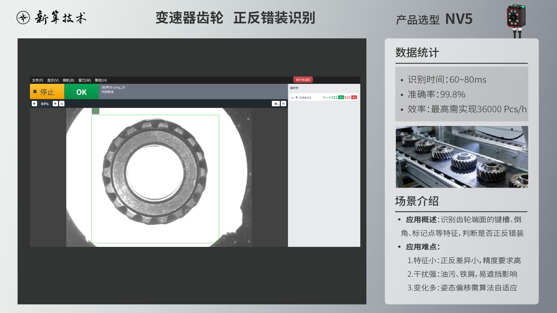The height and width of the screenshot is (313, 557).
Task: Open the 相机(R) menu
Action: pos(69,80)
